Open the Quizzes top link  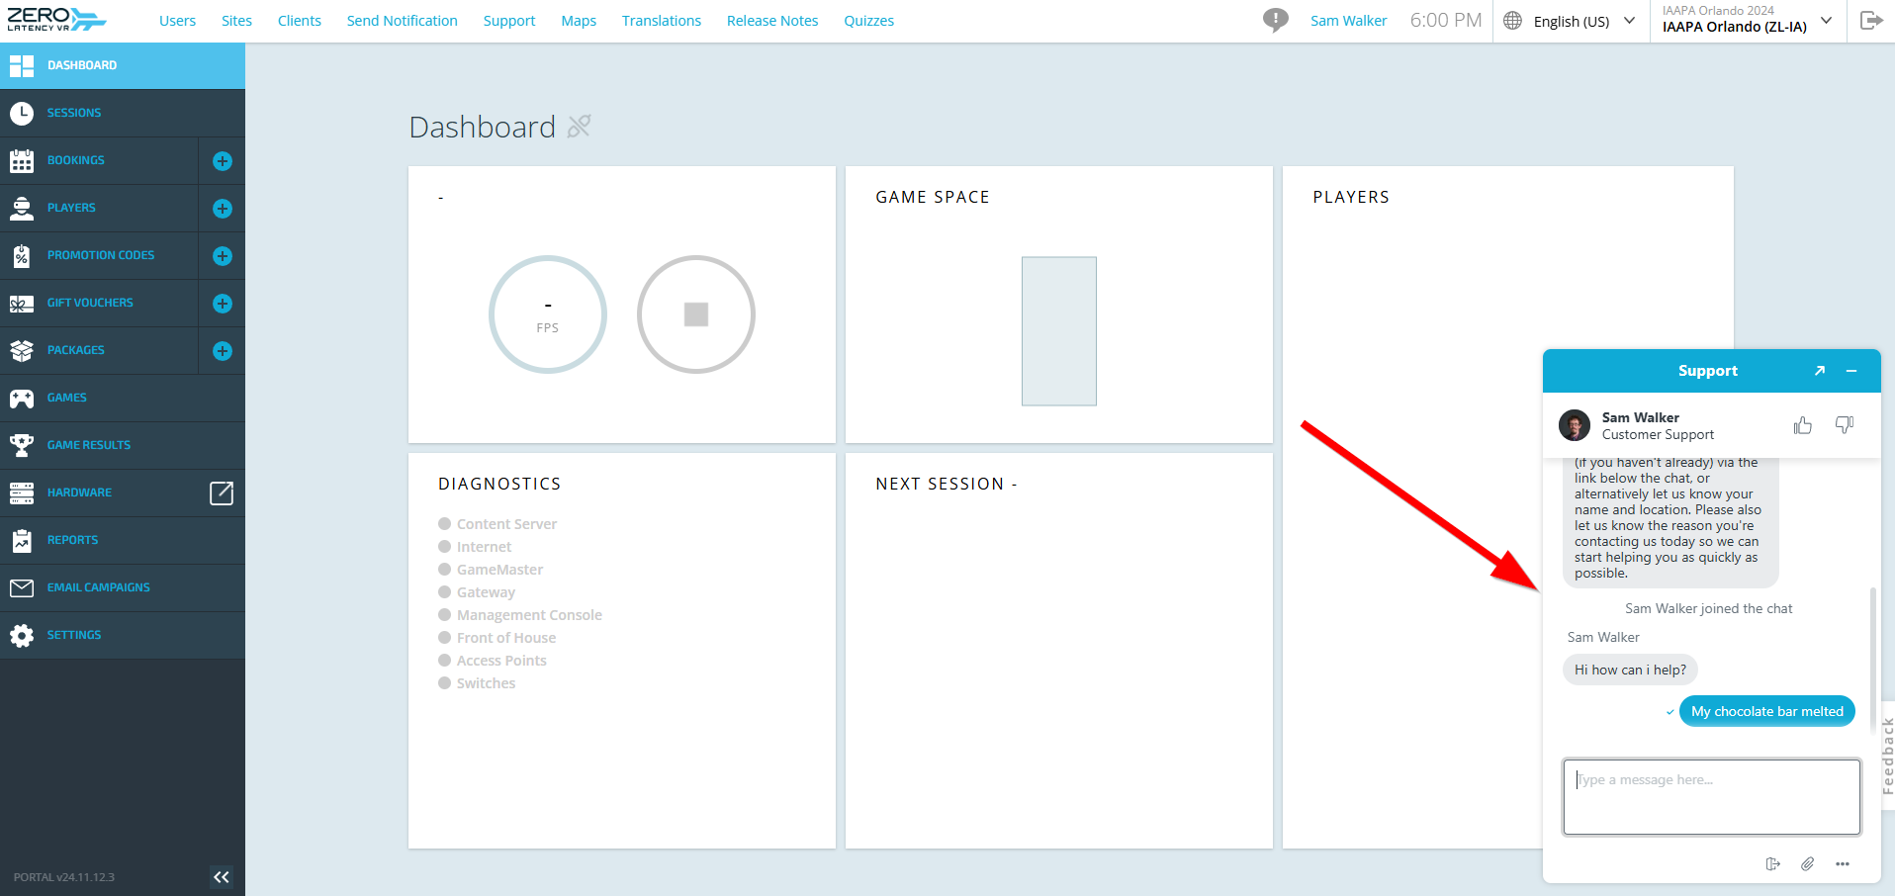point(869,21)
